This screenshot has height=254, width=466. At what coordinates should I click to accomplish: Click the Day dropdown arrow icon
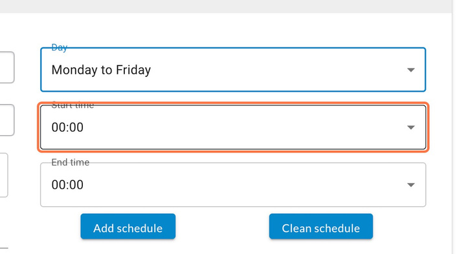pyautogui.click(x=411, y=70)
